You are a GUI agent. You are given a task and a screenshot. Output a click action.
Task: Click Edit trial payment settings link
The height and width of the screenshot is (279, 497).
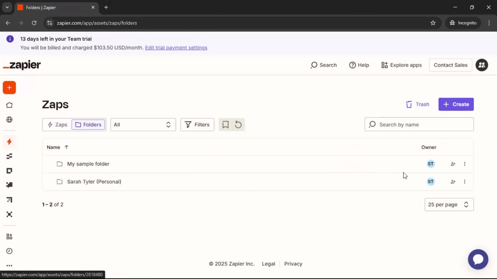pyautogui.click(x=176, y=48)
